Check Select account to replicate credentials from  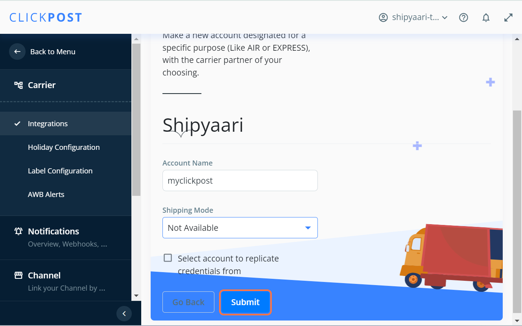coord(168,258)
